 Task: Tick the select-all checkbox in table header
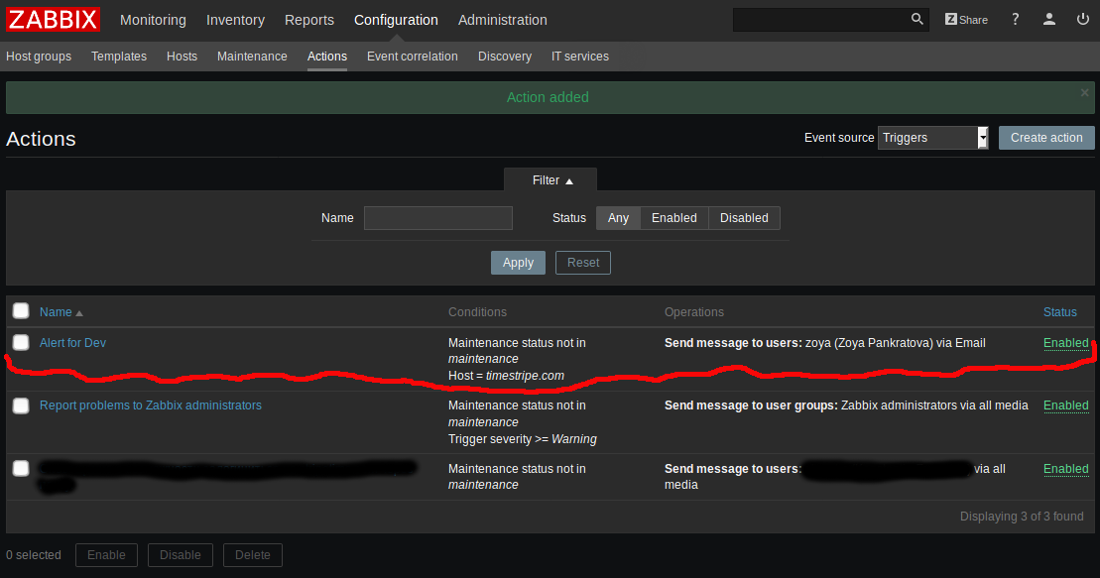(21, 311)
